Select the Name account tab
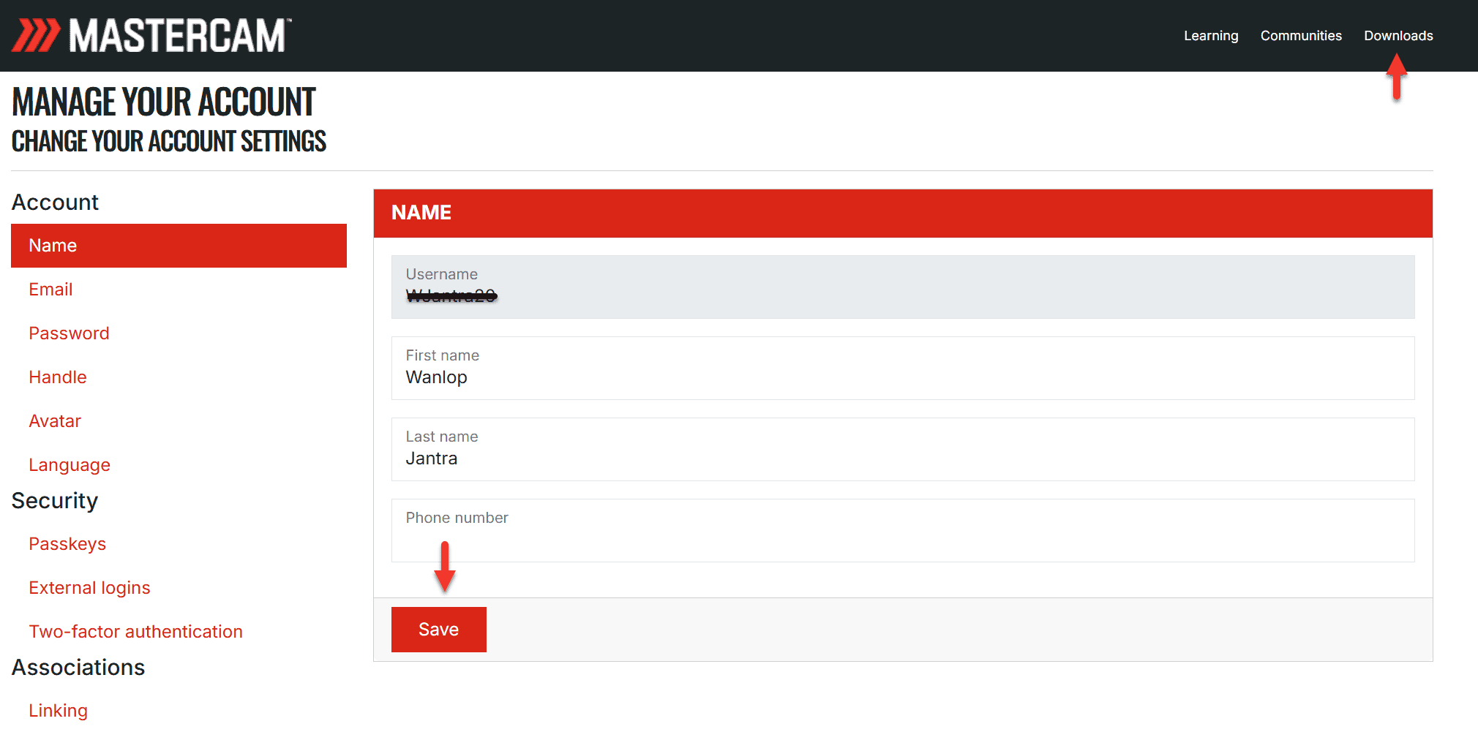The width and height of the screenshot is (1478, 732). click(x=179, y=246)
